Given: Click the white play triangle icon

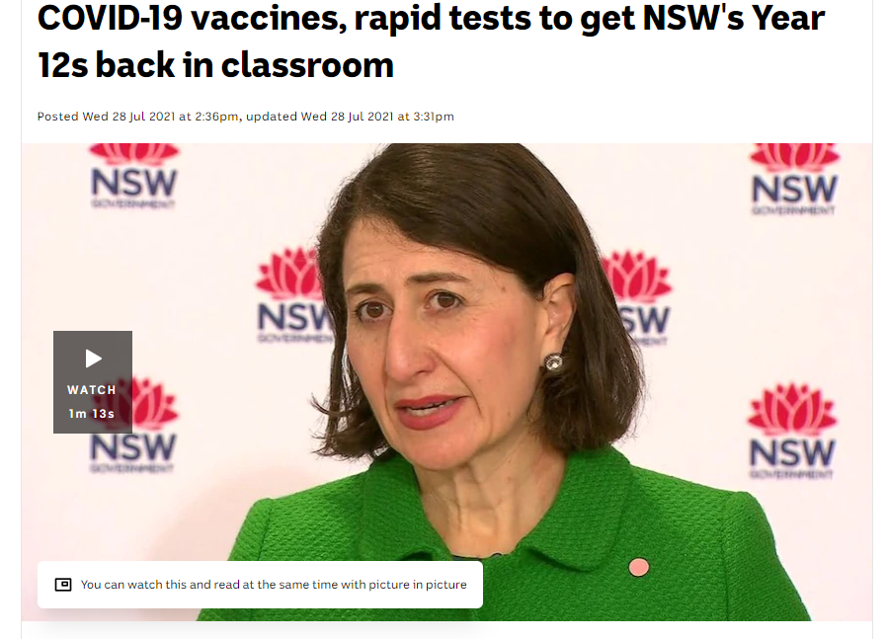Looking at the screenshot, I should click(x=94, y=359).
